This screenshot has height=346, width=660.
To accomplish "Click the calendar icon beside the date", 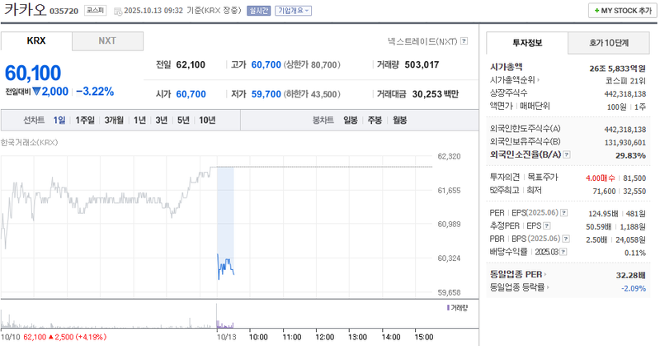I will [118, 11].
